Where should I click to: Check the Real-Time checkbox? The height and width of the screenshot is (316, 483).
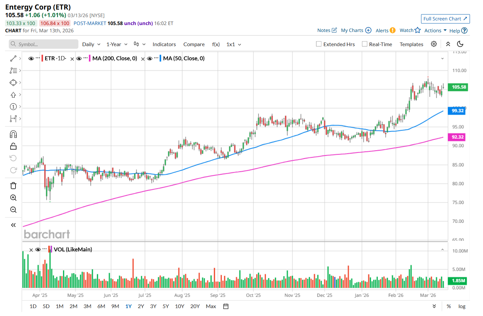pos(365,44)
